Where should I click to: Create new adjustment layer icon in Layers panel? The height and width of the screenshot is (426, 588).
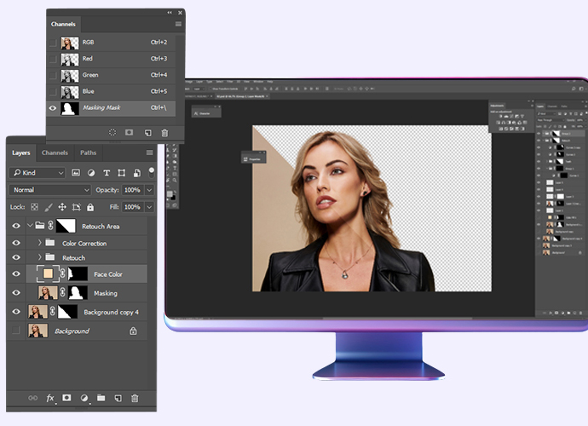point(84,398)
